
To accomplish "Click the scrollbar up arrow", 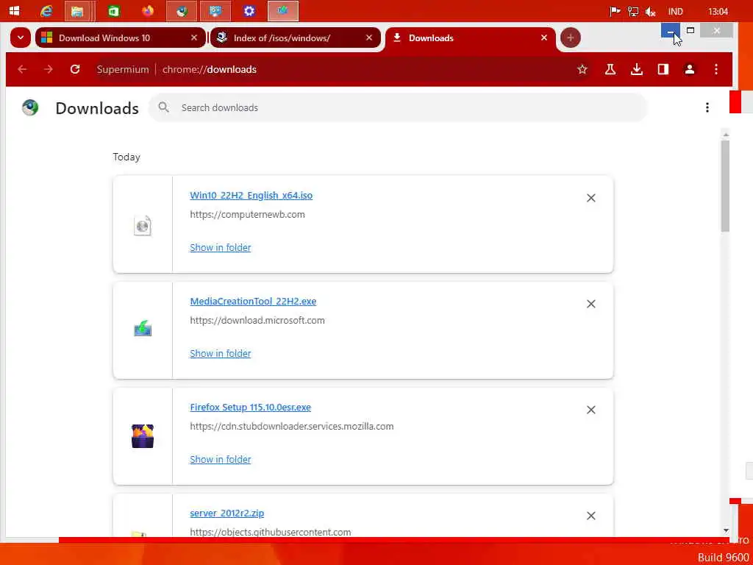I will 726,135.
